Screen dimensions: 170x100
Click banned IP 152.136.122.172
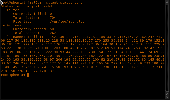[x=65, y=37]
